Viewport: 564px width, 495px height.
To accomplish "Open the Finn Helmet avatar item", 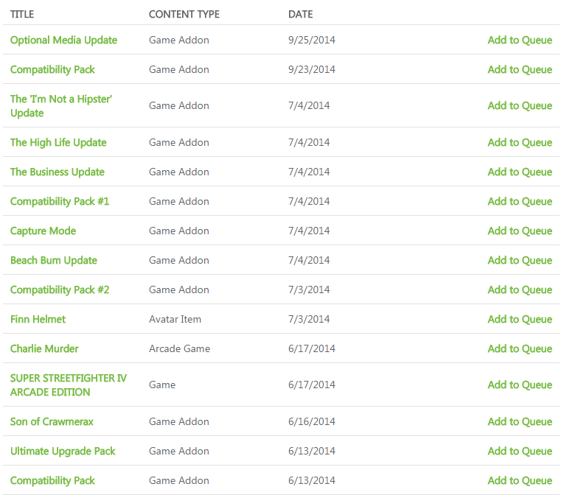I will pyautogui.click(x=38, y=319).
